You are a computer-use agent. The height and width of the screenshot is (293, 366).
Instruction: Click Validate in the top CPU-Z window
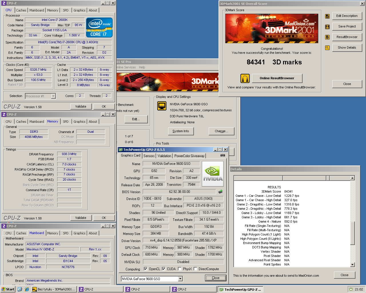(x=81, y=106)
